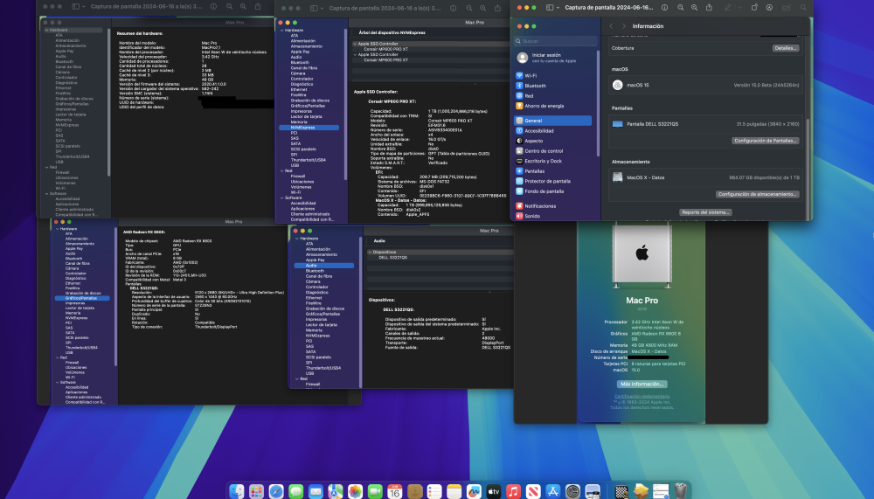Screen dimensions: 874x499
Task: Toggle sidebar in the front Preview window toolbar
Action: [550, 8]
